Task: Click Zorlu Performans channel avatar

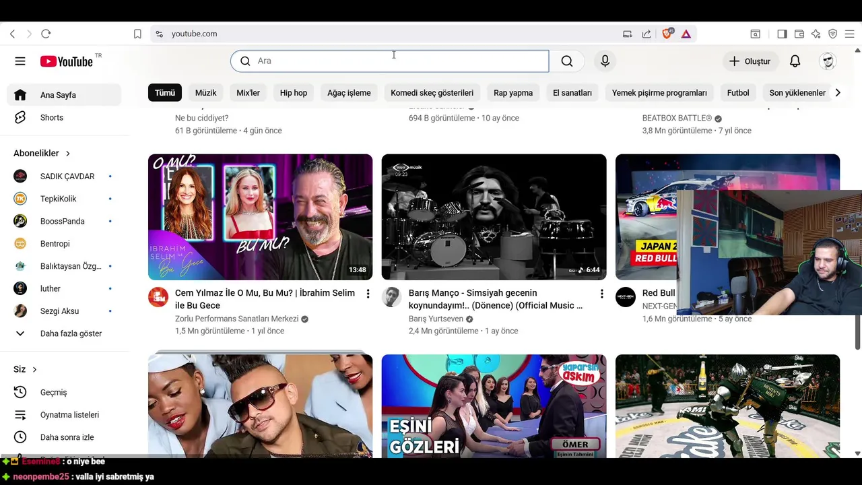Action: (158, 297)
